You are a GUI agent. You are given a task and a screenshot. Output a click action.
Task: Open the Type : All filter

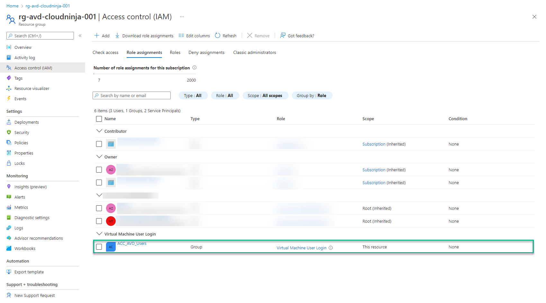coord(193,95)
